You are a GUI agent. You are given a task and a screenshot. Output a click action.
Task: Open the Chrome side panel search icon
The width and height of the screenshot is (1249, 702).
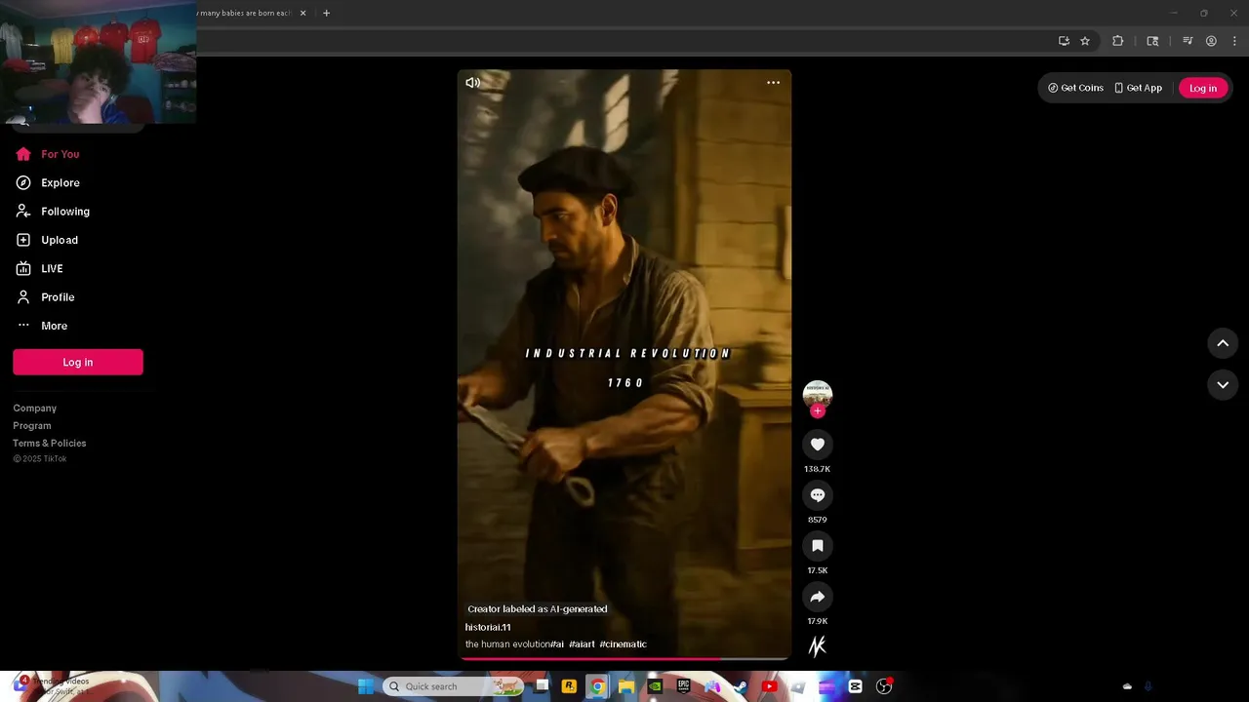click(1152, 41)
